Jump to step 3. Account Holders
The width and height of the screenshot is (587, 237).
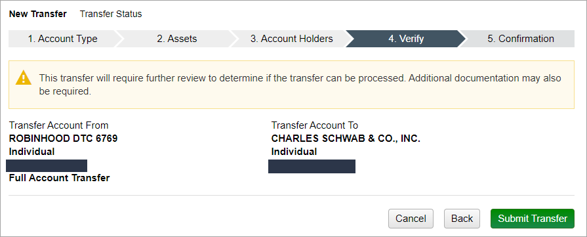click(292, 39)
